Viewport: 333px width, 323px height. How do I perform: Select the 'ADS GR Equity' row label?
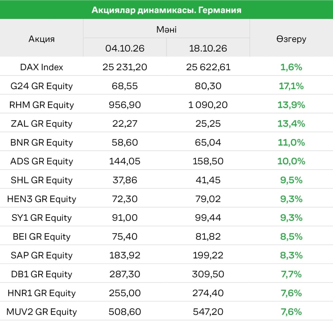coord(42,161)
